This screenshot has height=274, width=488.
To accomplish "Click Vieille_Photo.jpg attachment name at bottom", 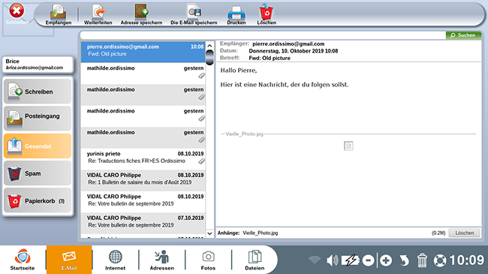I will 261,233.
